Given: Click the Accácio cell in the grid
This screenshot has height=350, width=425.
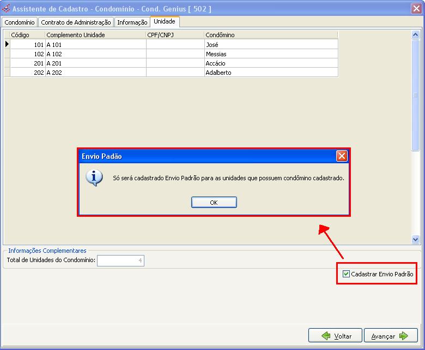Looking at the screenshot, I should (x=216, y=63).
